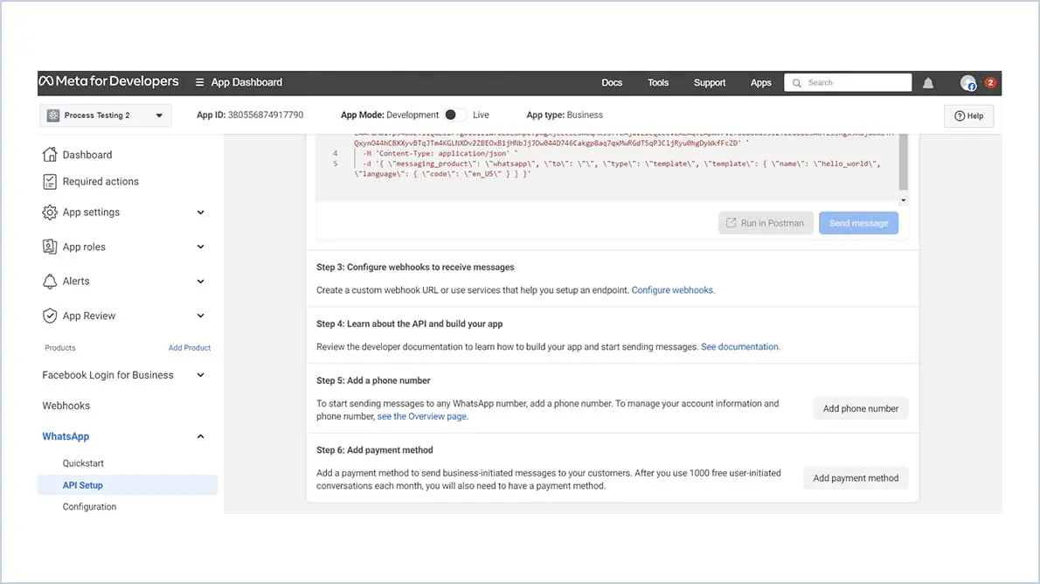Open the WhatsApp product section
Viewport: 1040px width, 584px height.
click(66, 436)
